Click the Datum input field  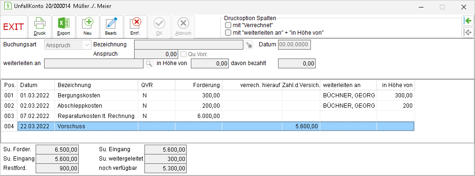tap(295, 45)
